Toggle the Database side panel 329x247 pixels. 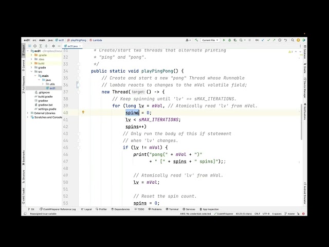click(305, 52)
